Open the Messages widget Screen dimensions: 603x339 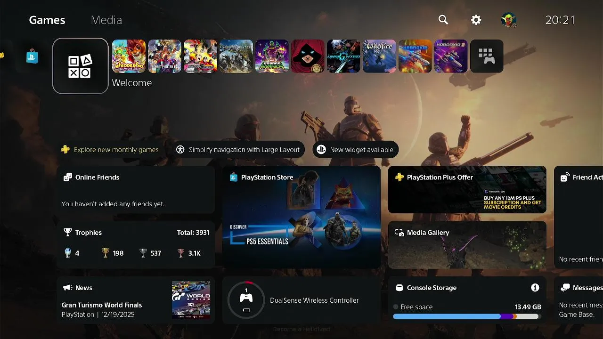(579, 300)
